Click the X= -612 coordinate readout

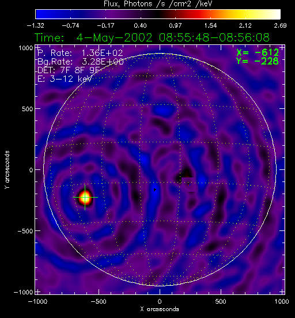coord(258,52)
